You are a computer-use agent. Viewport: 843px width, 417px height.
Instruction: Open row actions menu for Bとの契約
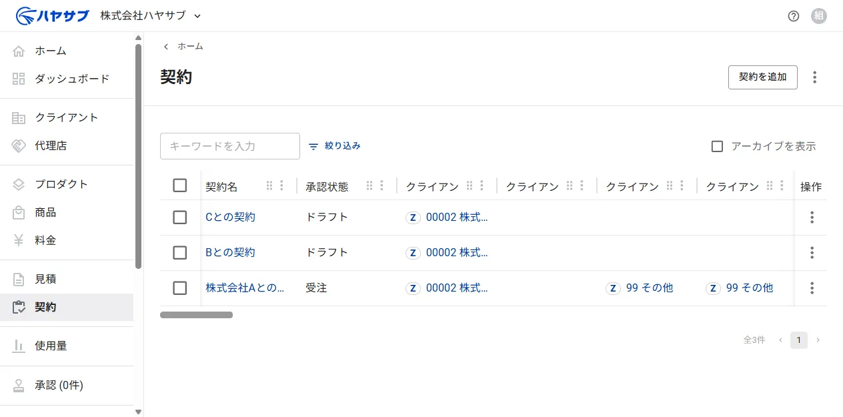pyautogui.click(x=812, y=253)
